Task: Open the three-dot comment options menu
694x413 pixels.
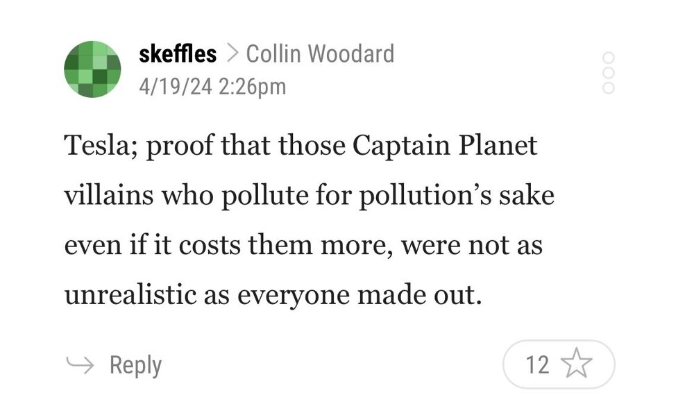Action: tap(609, 72)
